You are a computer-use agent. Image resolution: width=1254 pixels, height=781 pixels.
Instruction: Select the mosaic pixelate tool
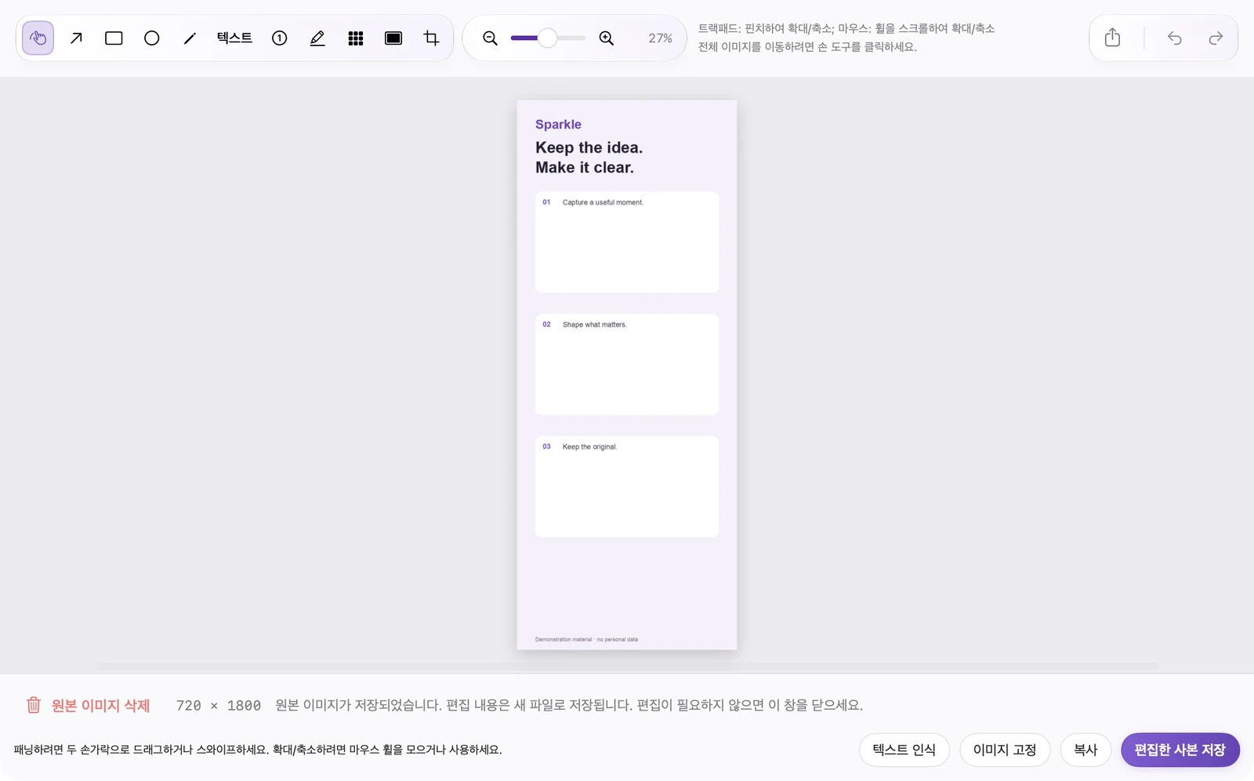pos(356,38)
